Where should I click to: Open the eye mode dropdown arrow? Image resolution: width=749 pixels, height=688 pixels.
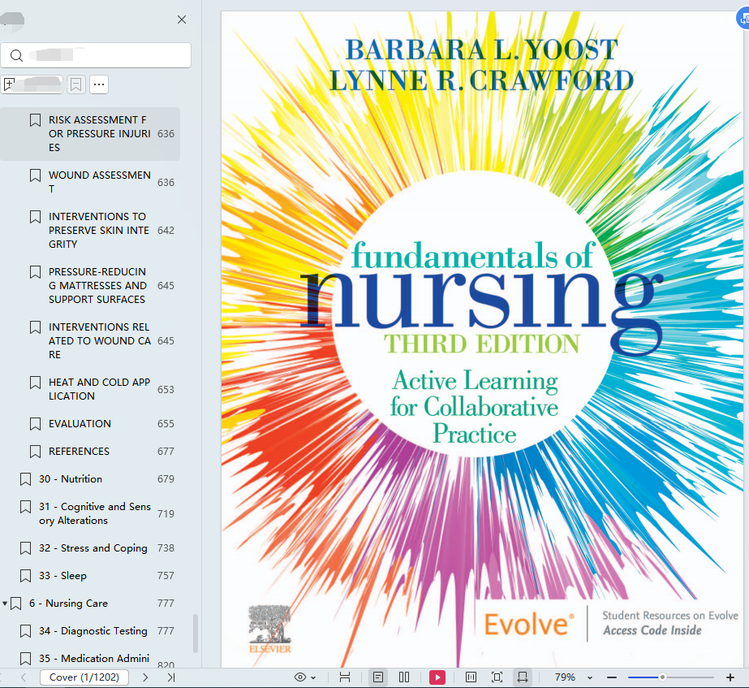(x=313, y=678)
